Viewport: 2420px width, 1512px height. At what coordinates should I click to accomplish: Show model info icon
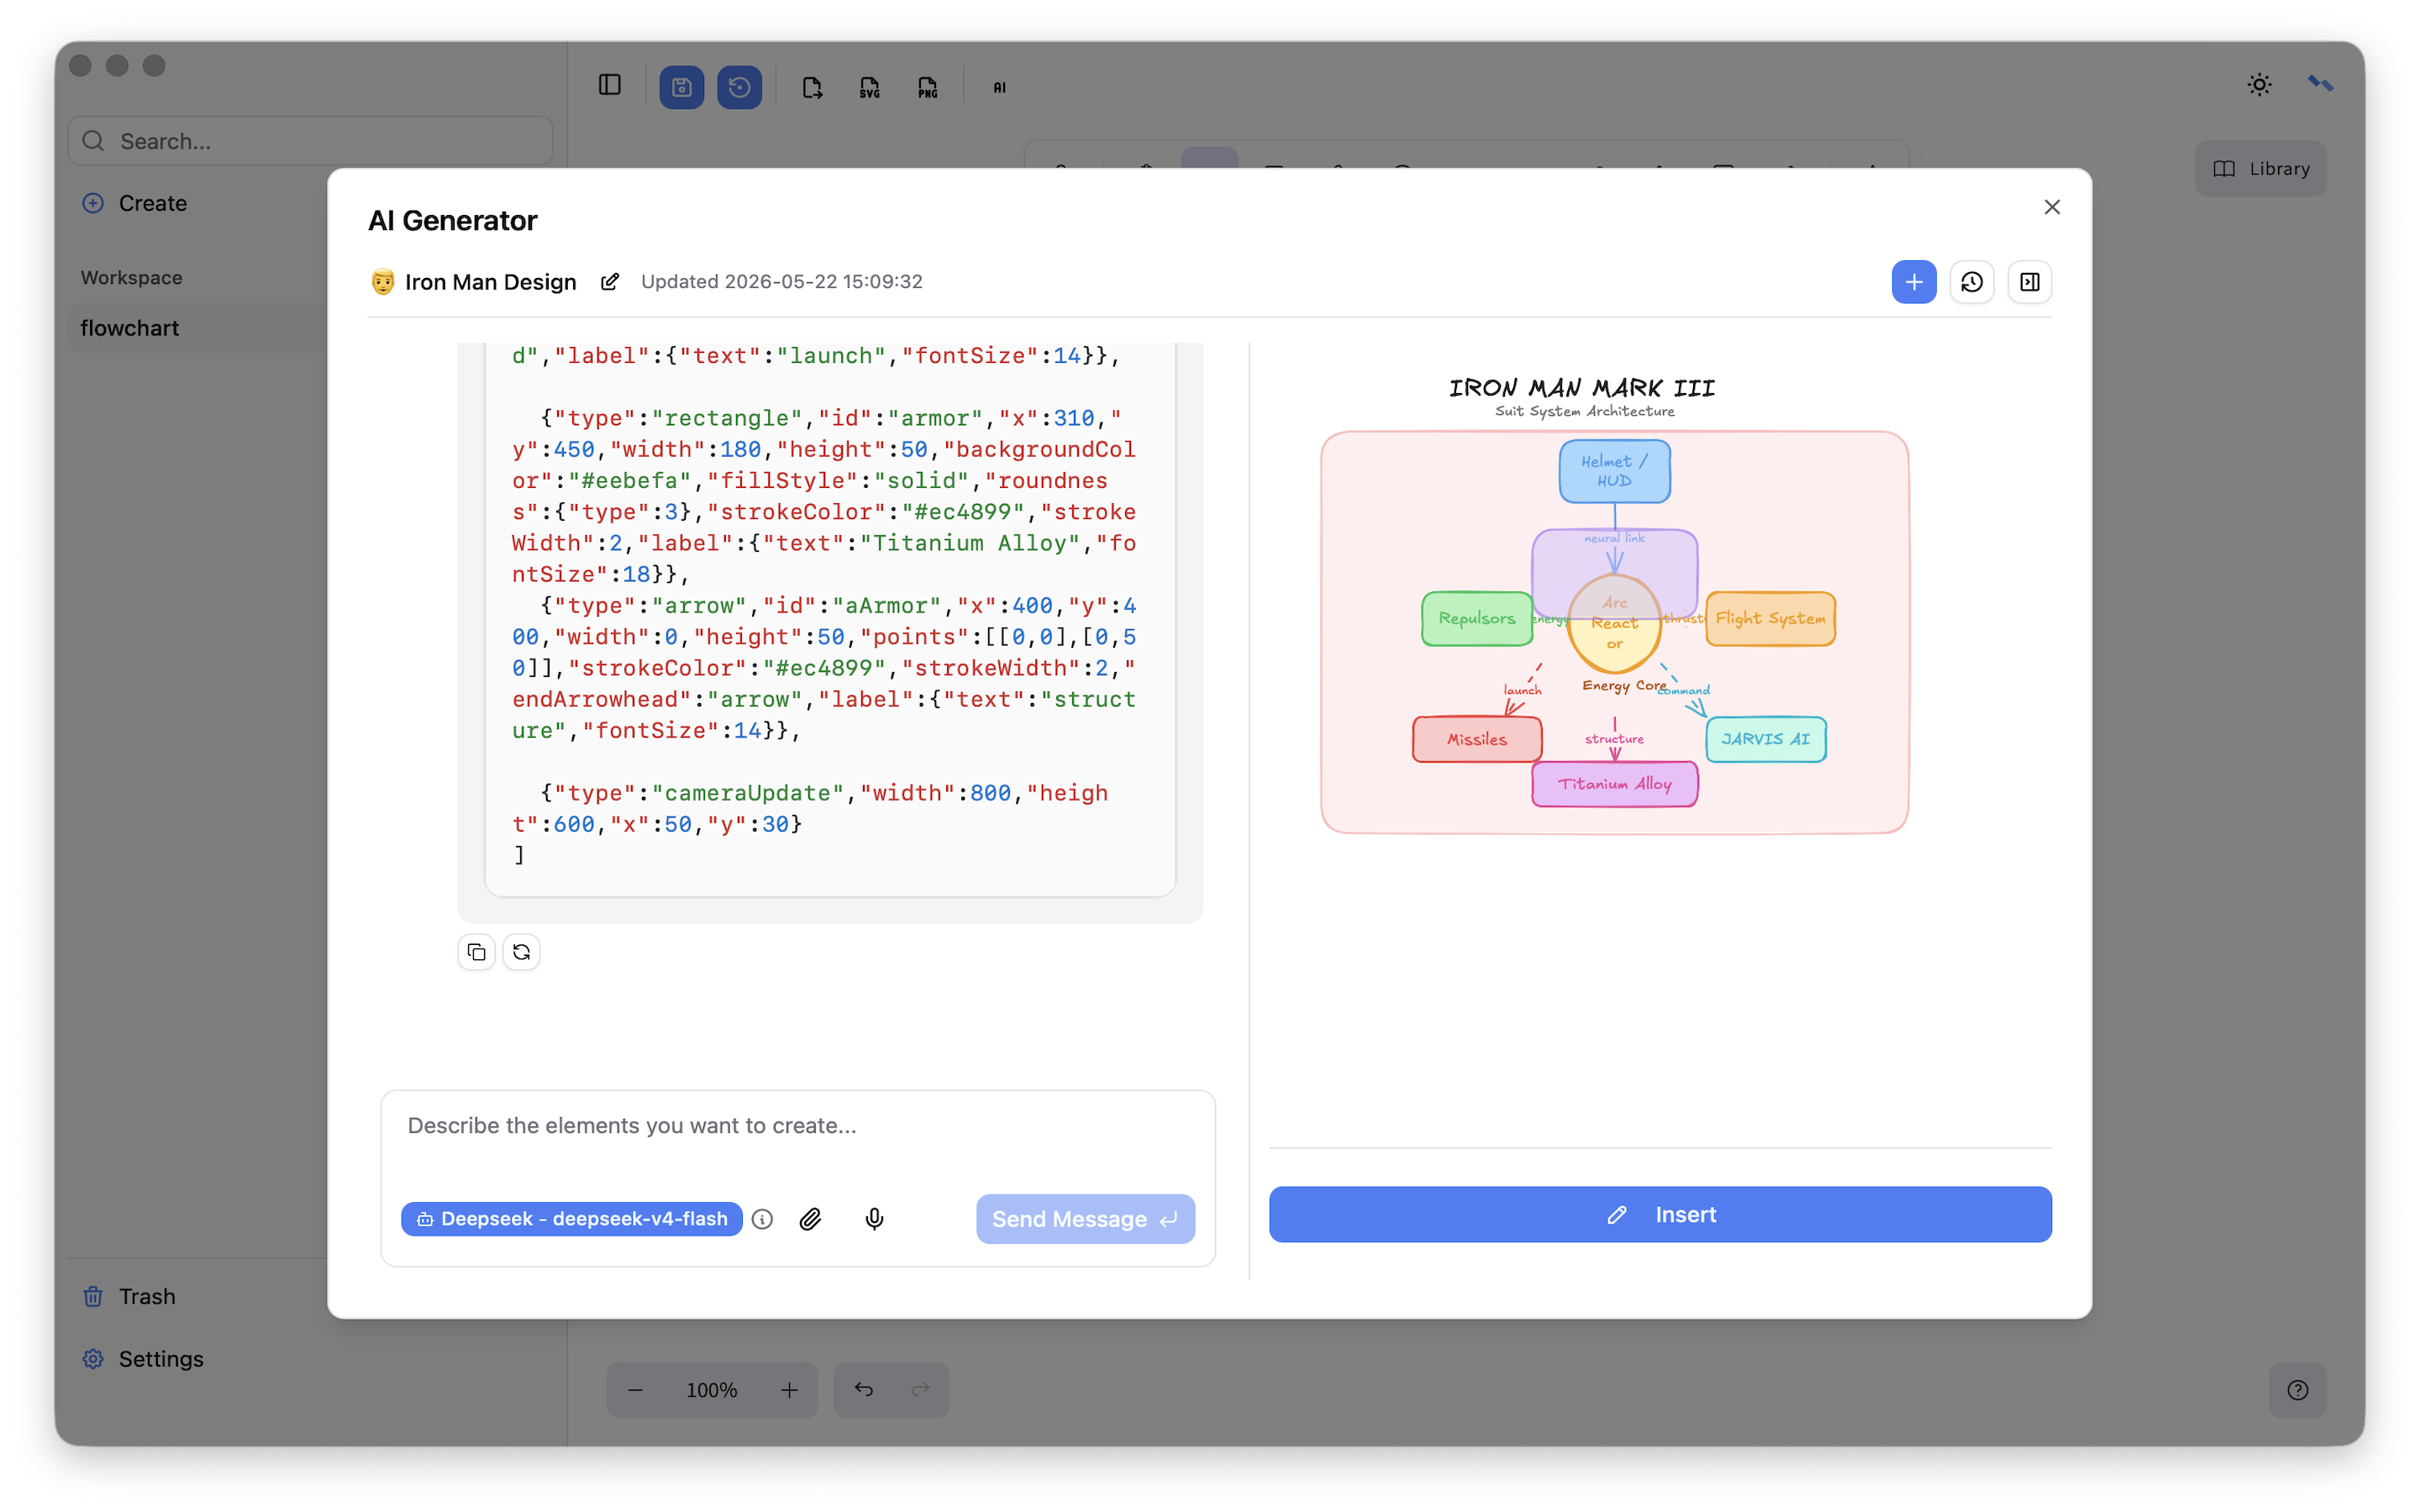(763, 1219)
